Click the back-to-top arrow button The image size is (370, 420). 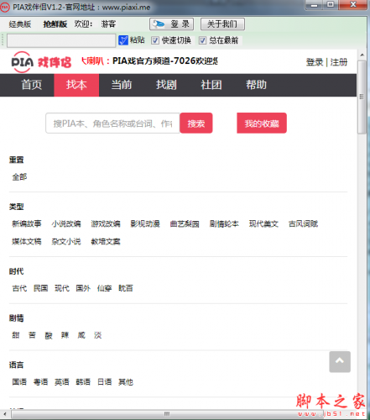click(x=340, y=361)
